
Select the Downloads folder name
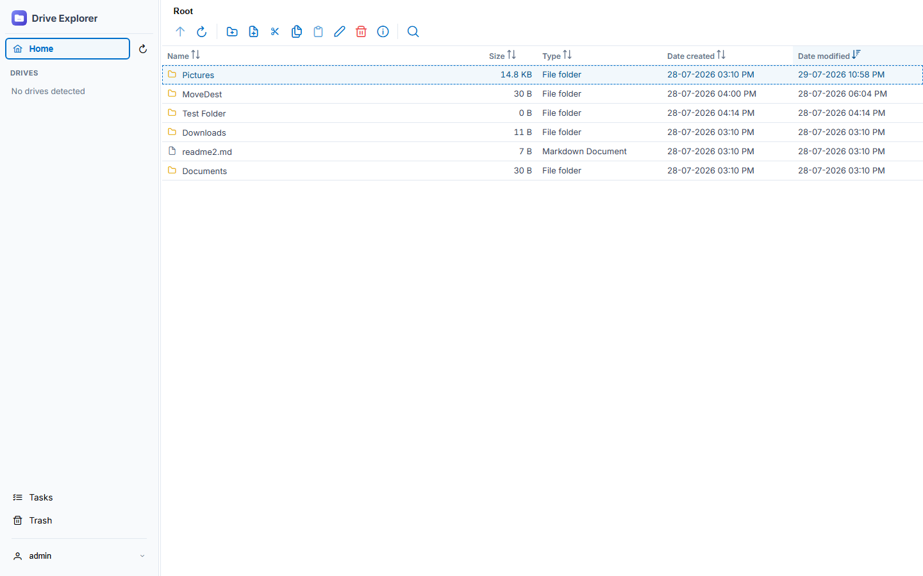point(204,132)
